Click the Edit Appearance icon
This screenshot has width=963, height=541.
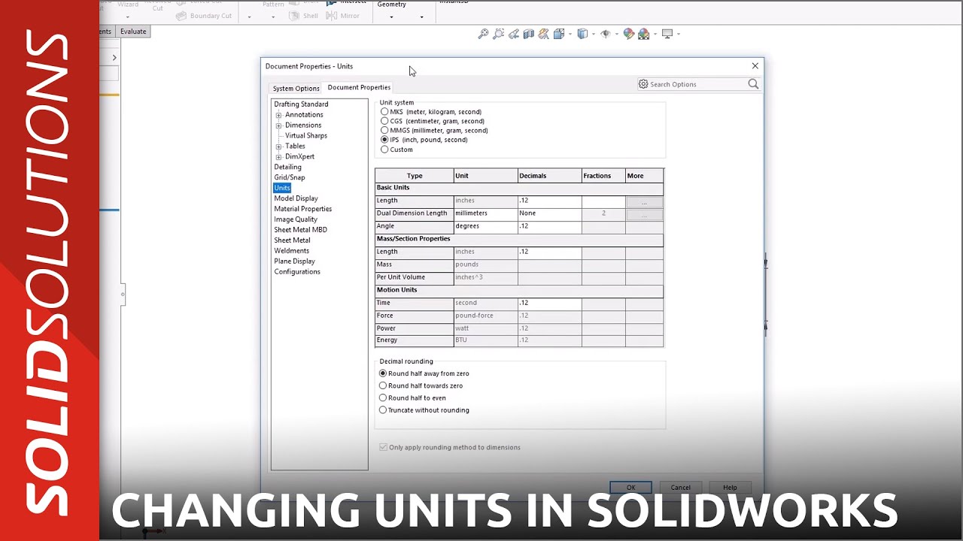pyautogui.click(x=629, y=34)
